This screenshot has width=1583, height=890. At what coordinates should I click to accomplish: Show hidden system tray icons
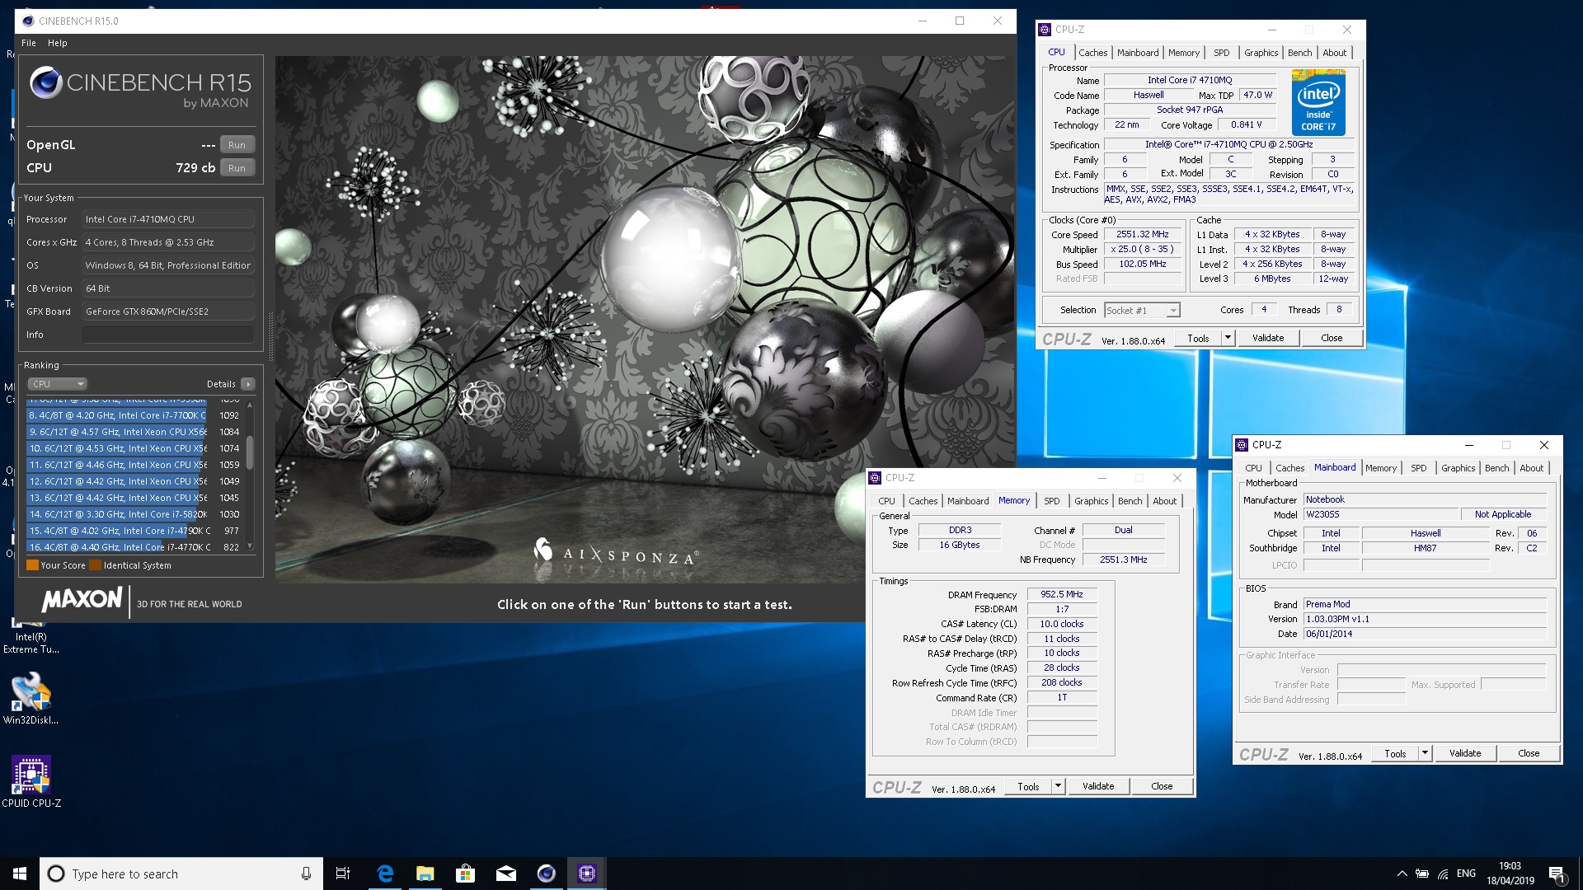click(x=1402, y=874)
